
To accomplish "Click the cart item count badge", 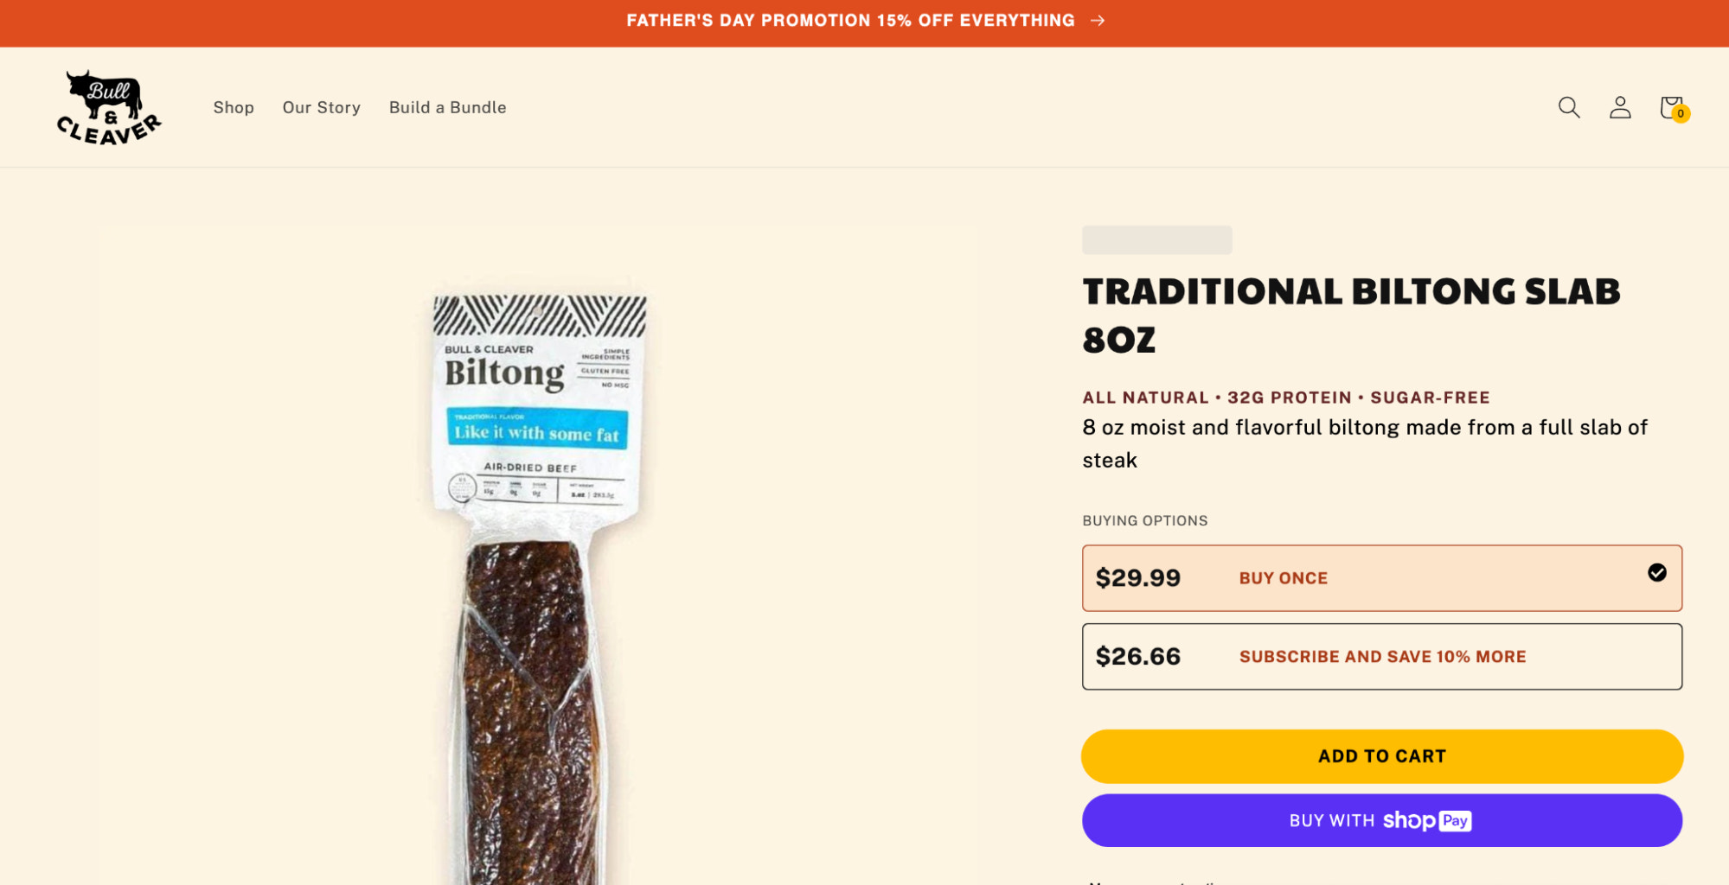I will (1679, 112).
